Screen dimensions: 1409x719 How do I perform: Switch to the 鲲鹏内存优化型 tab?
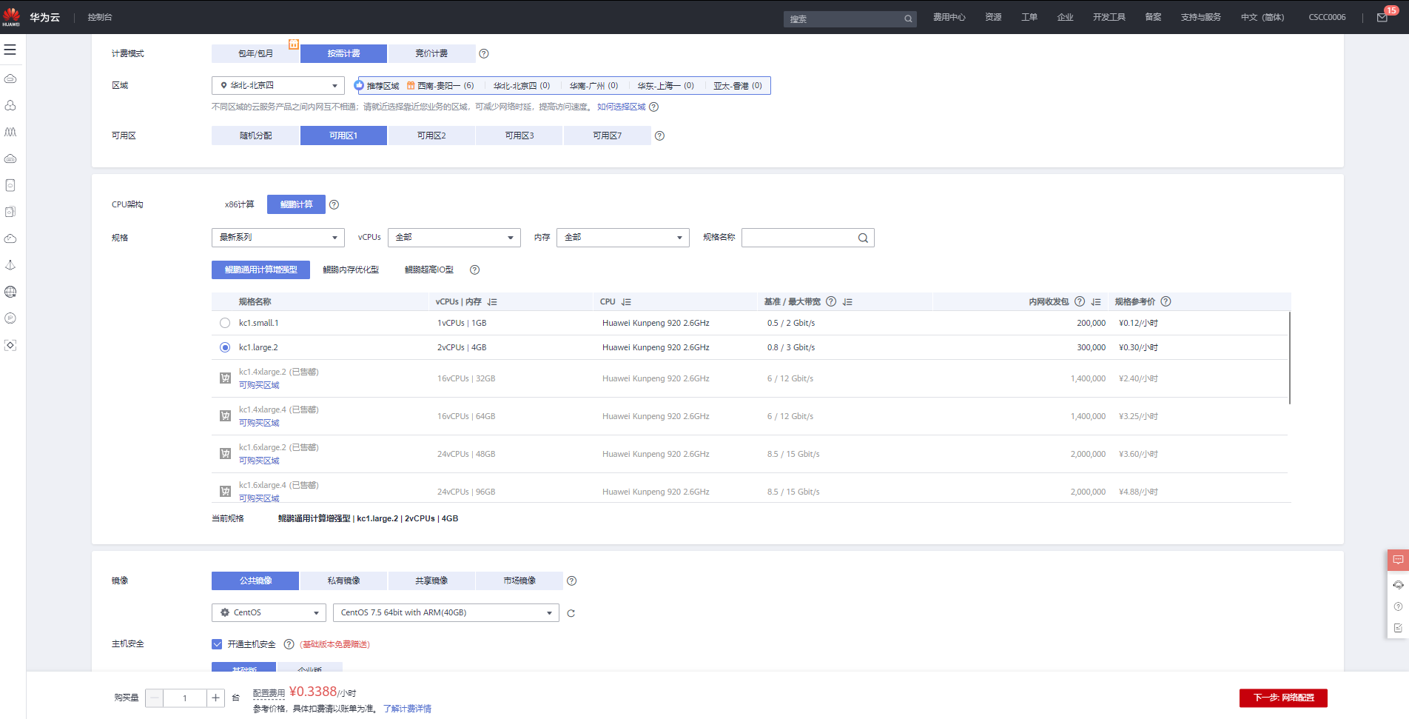pyautogui.click(x=351, y=270)
